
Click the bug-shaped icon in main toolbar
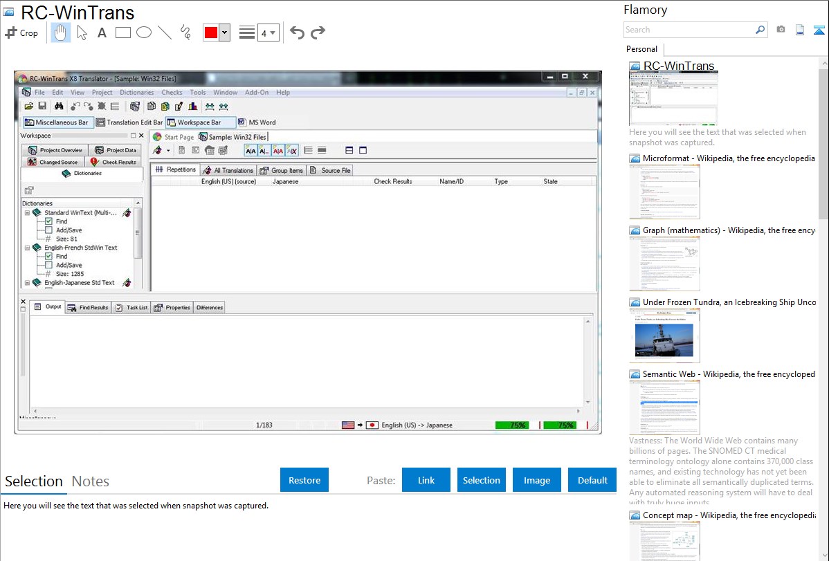tap(102, 107)
